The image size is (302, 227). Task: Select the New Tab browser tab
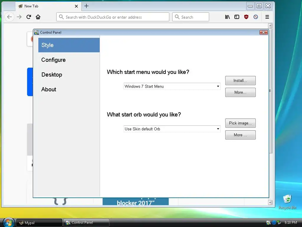[x=48, y=6]
